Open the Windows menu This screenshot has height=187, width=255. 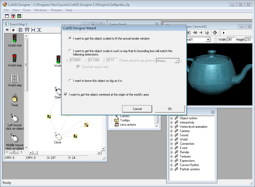41,10
